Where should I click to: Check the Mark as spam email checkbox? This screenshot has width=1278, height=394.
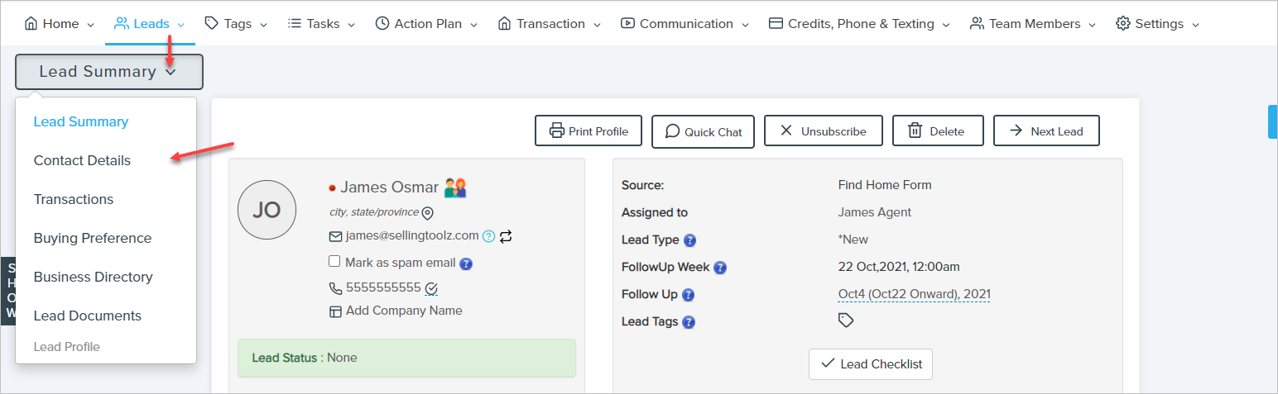334,262
